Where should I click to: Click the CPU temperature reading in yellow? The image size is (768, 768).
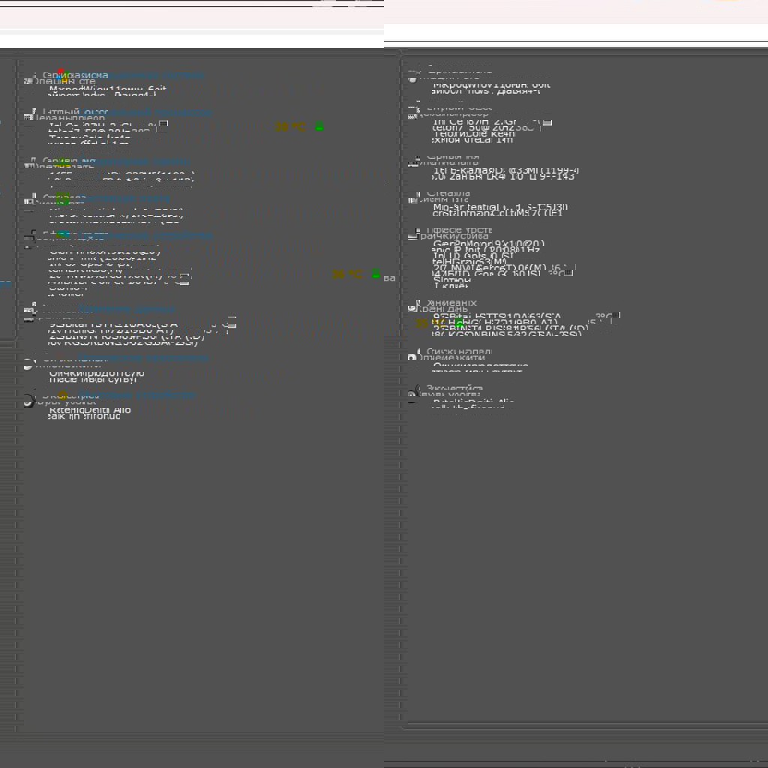pos(291,127)
